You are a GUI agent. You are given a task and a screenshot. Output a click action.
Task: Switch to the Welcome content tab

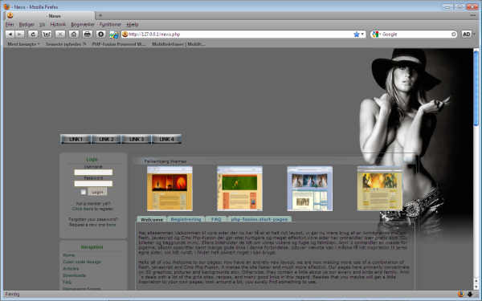click(152, 219)
